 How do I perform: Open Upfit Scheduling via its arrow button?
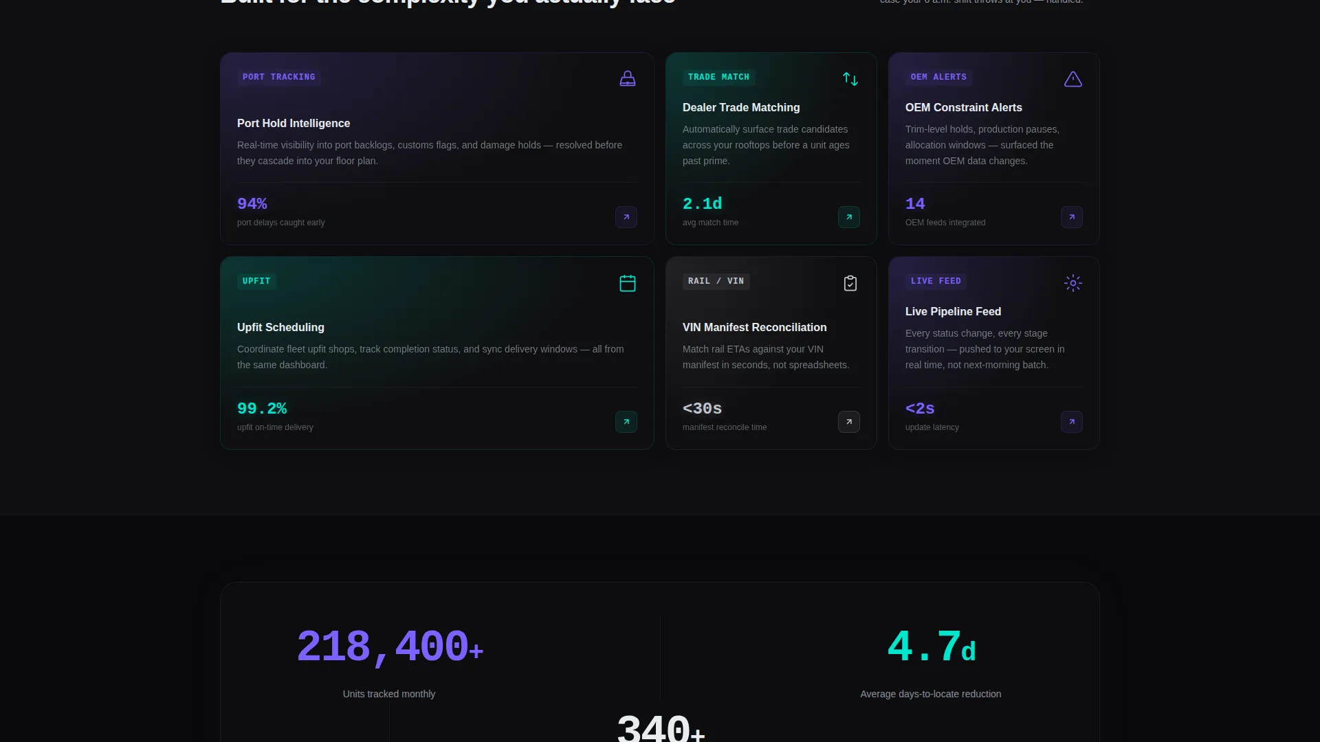pyautogui.click(x=626, y=422)
